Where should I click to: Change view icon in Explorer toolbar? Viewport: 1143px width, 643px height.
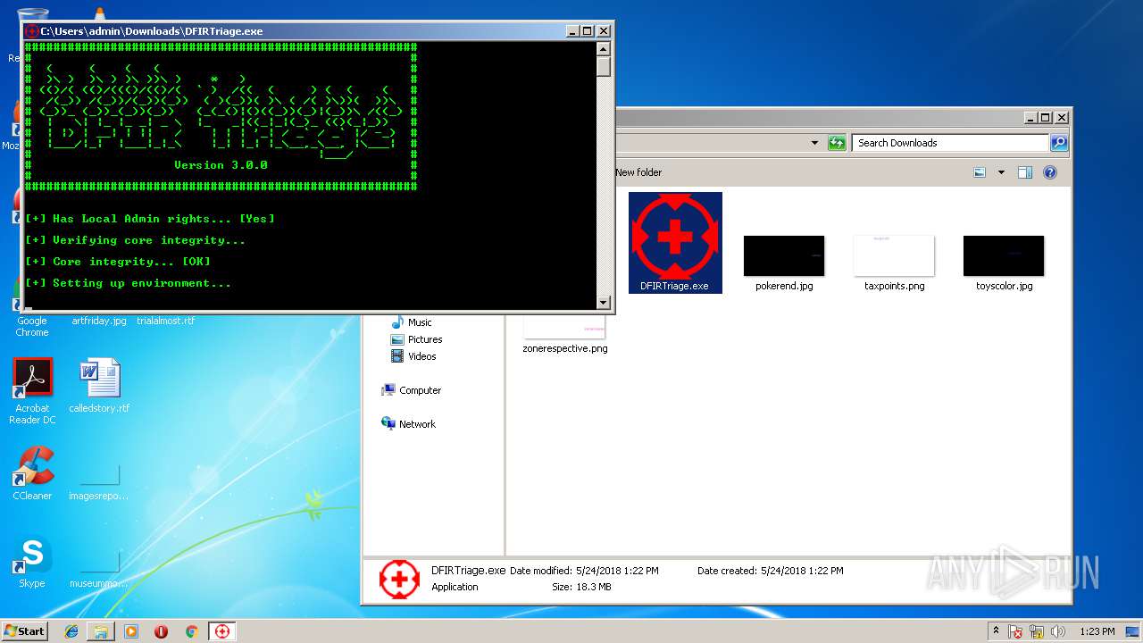coord(980,172)
